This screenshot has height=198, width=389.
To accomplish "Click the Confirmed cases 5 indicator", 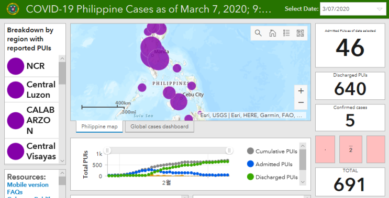I will click(x=350, y=118).
